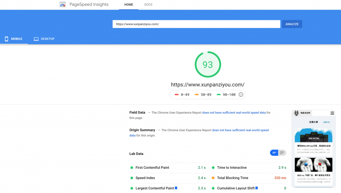Click hamburger menu in the page preview
This screenshot has width=341, height=193.
pos(332,113)
